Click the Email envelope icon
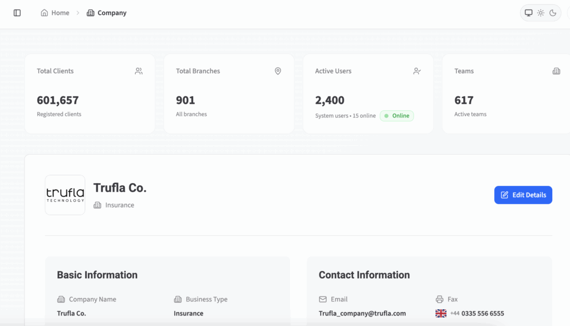 coord(323,299)
